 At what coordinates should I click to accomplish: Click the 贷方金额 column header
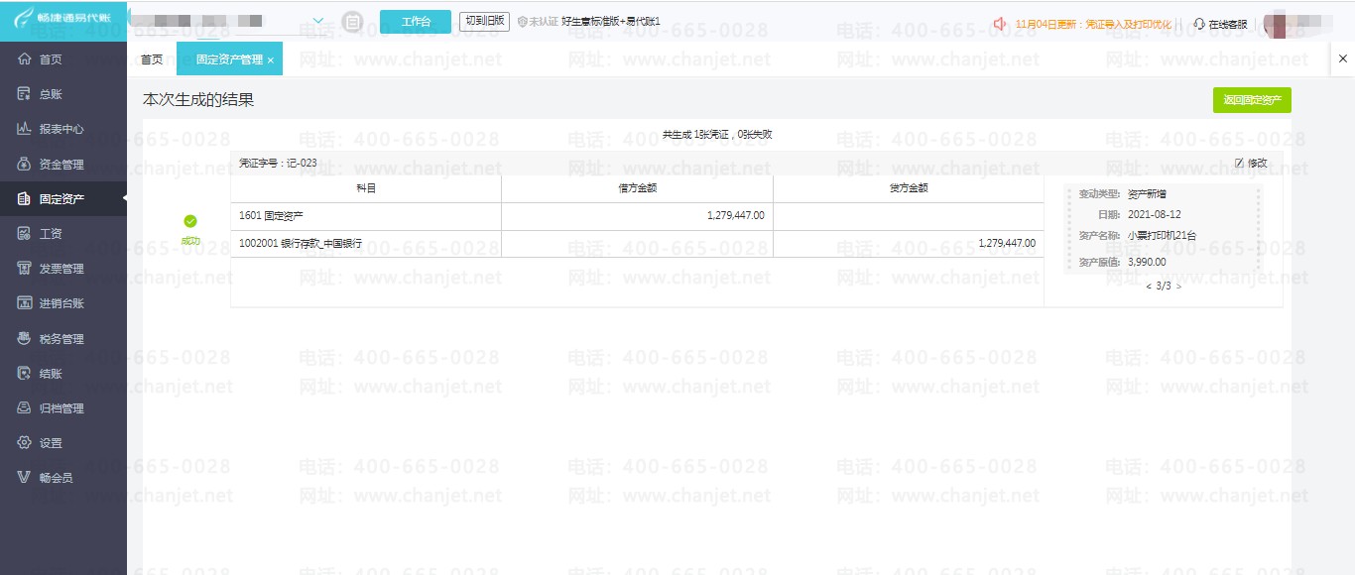(908, 188)
